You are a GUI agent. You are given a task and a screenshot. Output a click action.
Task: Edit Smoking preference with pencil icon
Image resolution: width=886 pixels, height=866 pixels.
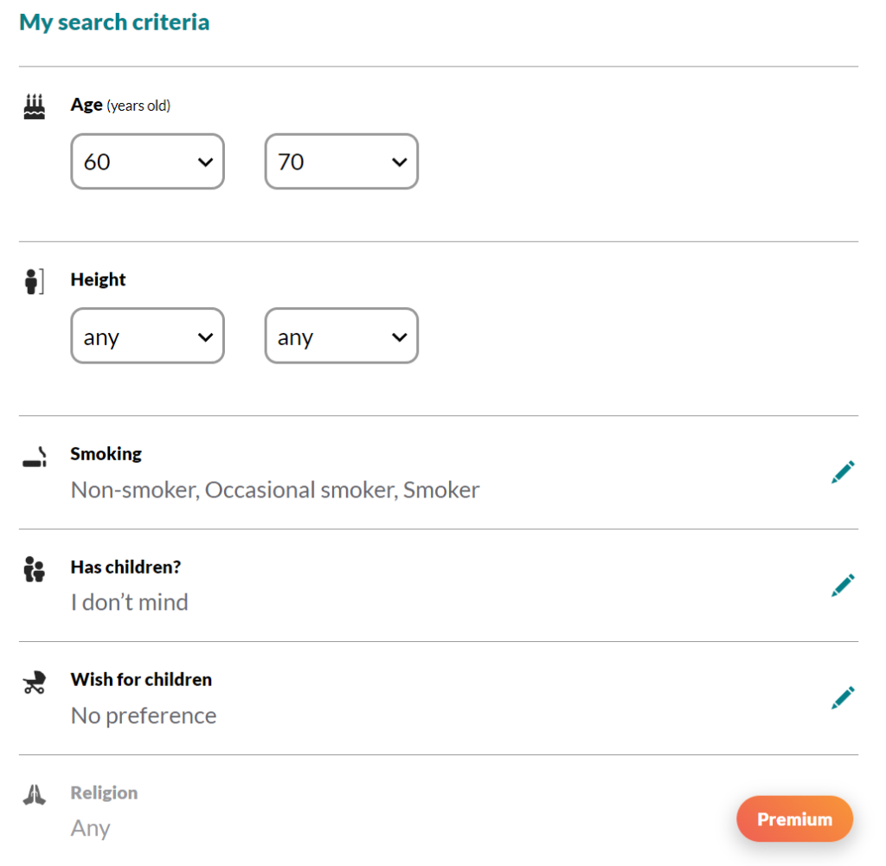pos(843,472)
